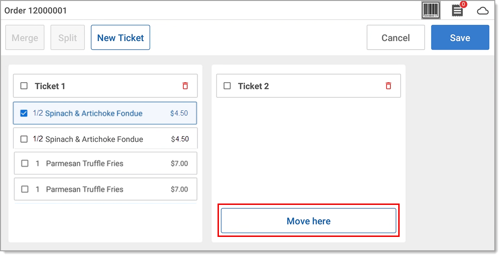
Task: Check the last Parmesan Truffle Fries item
Action: pos(25,189)
